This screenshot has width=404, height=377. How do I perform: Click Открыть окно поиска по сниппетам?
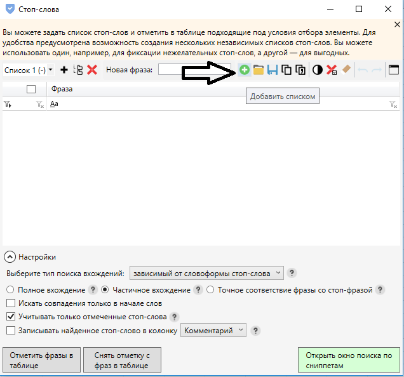349,360
